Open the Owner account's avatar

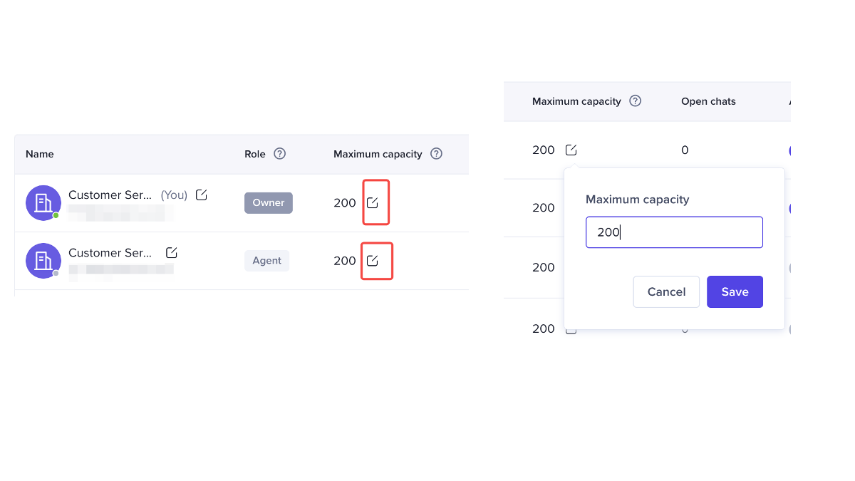(x=43, y=202)
